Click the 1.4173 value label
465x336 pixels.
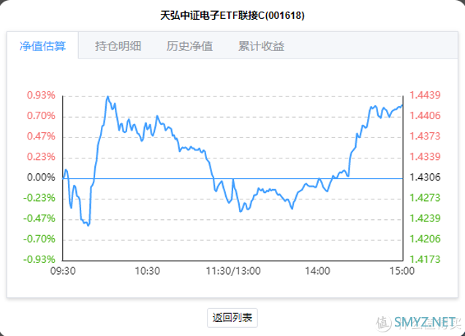pyautogui.click(x=425, y=259)
